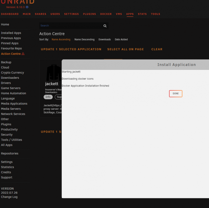Click the 'Starting jackett' log line

(71, 72)
